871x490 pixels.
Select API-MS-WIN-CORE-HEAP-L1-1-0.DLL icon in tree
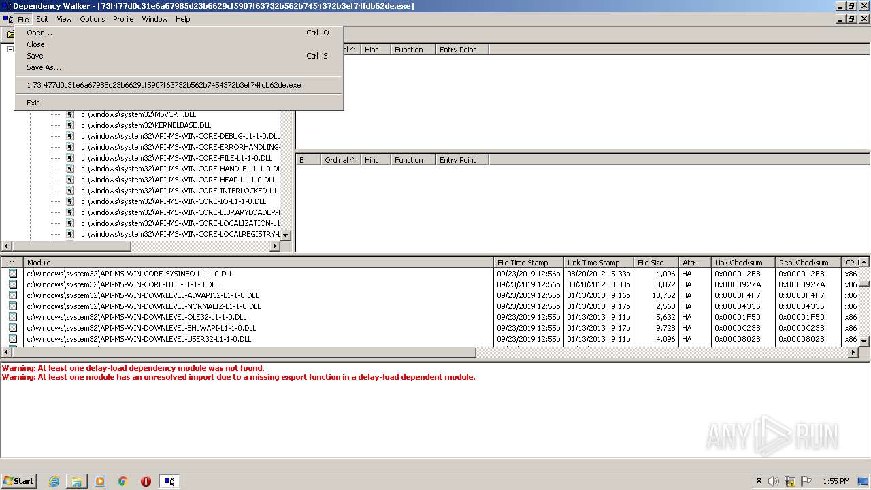pos(70,180)
